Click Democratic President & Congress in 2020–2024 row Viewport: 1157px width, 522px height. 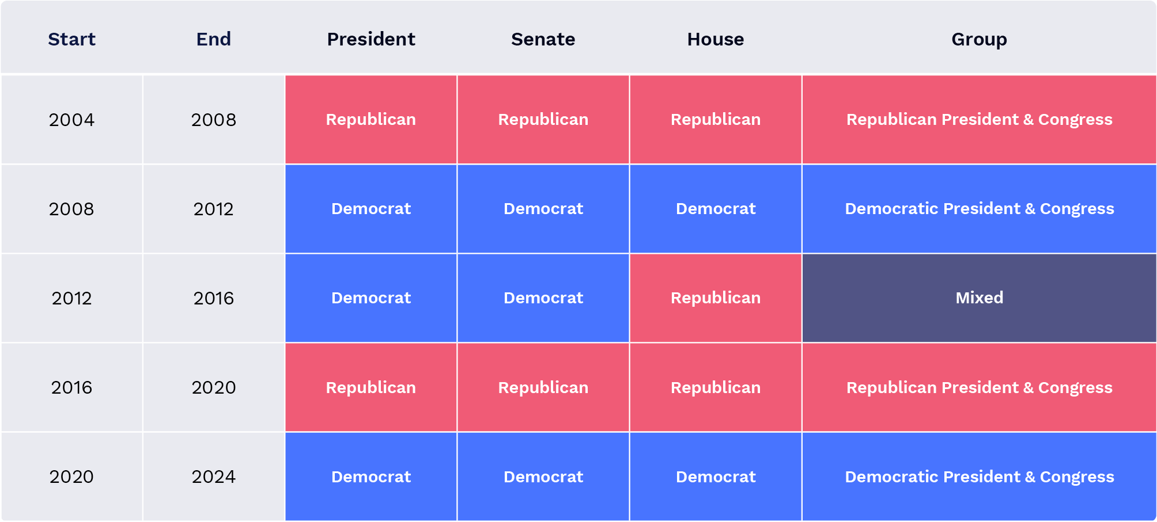pos(979,477)
